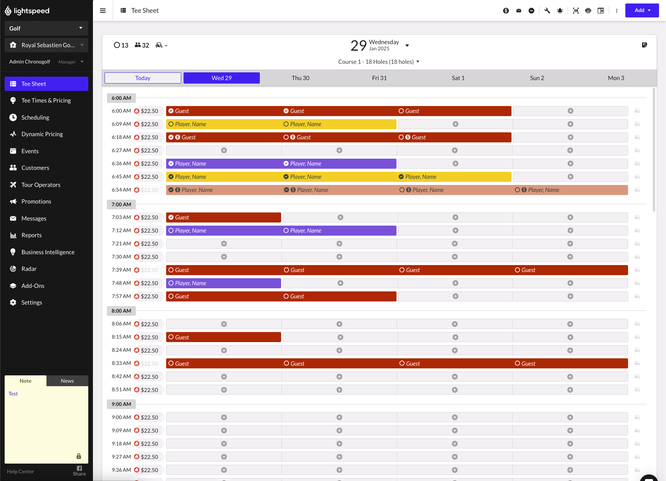This screenshot has height=481, width=666.
Task: Toggle check-in circle for 8:15 AM Guest
Action: [171, 337]
